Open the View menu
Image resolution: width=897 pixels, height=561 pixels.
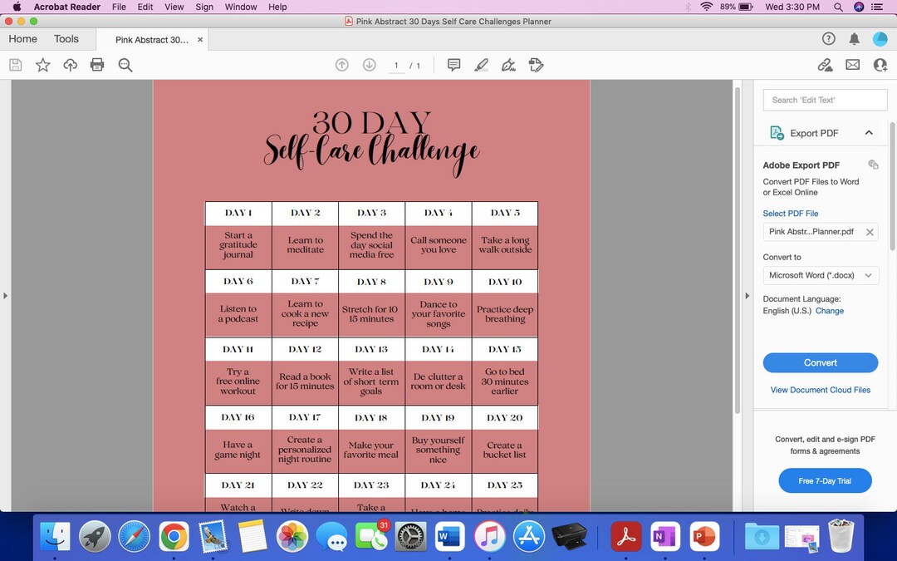tap(174, 7)
